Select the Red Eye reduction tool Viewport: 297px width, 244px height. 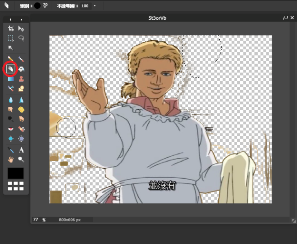click(x=10, y=129)
